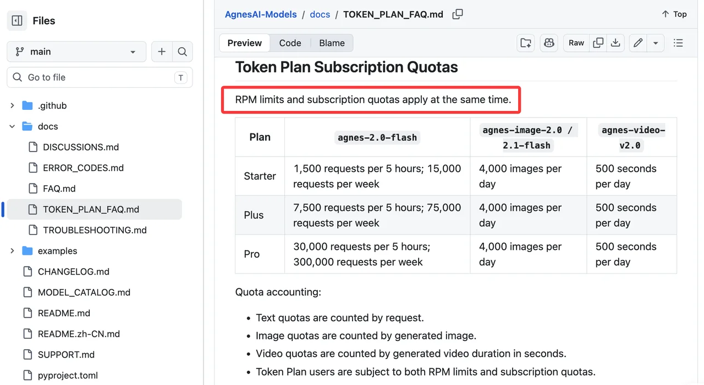Click 'Token Plan Subscription Quotas' heading

click(x=346, y=67)
